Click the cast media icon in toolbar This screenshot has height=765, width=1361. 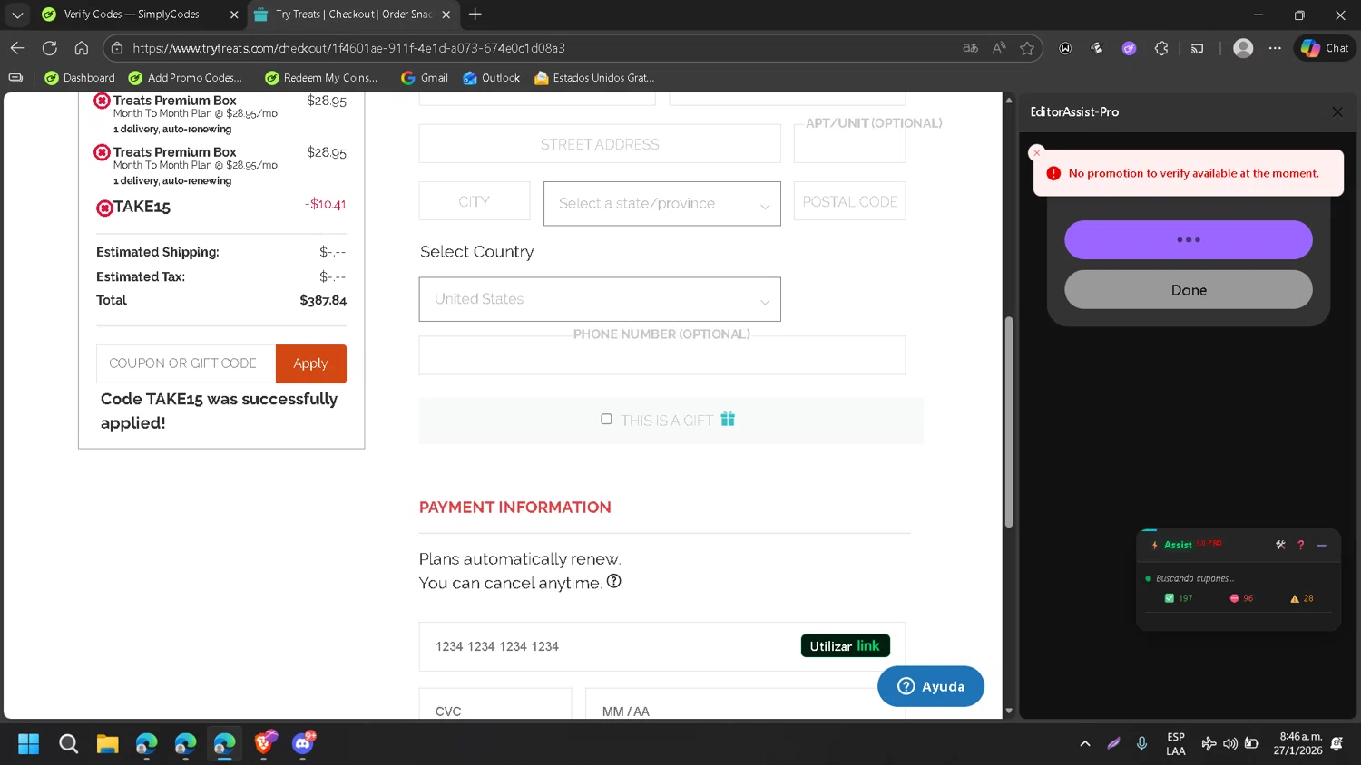coord(1197,48)
